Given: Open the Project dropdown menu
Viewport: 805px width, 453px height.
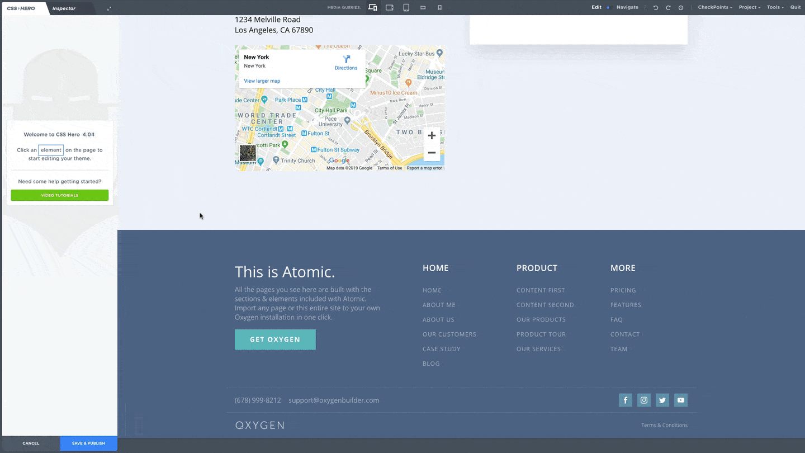Looking at the screenshot, I should click(x=750, y=8).
